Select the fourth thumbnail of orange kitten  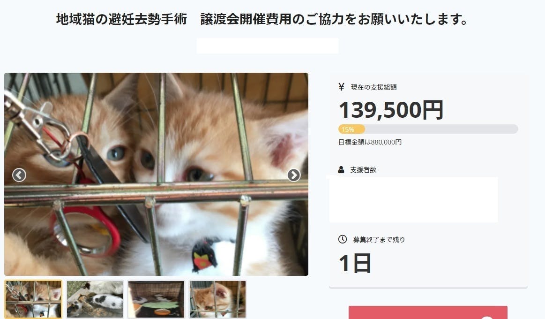(218, 299)
